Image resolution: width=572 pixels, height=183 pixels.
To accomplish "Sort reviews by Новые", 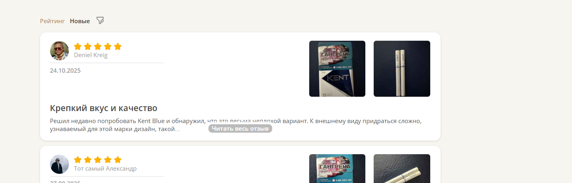I will coord(80,21).
